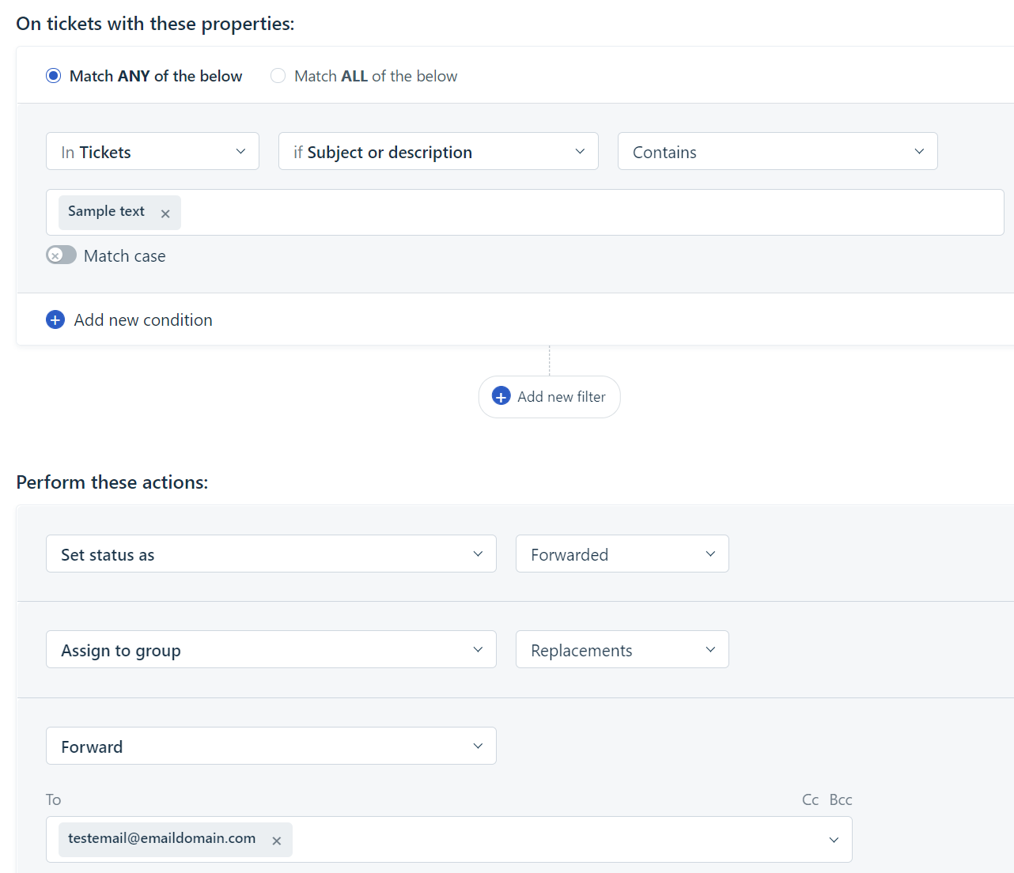Open the Forwarded status value dropdown
1014x873 pixels.
click(x=622, y=554)
